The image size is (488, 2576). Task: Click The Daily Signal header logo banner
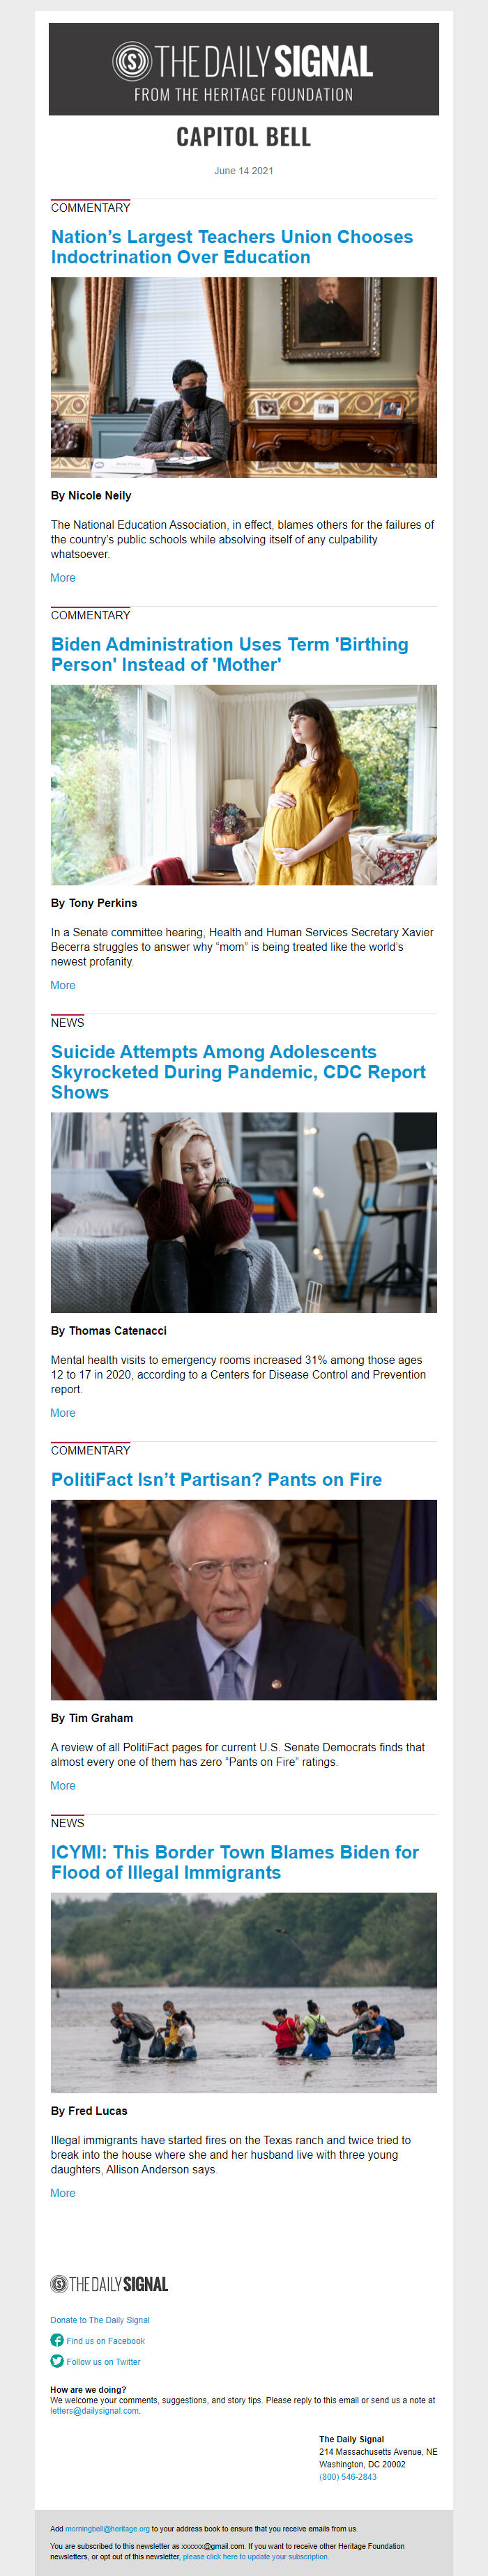(243, 69)
